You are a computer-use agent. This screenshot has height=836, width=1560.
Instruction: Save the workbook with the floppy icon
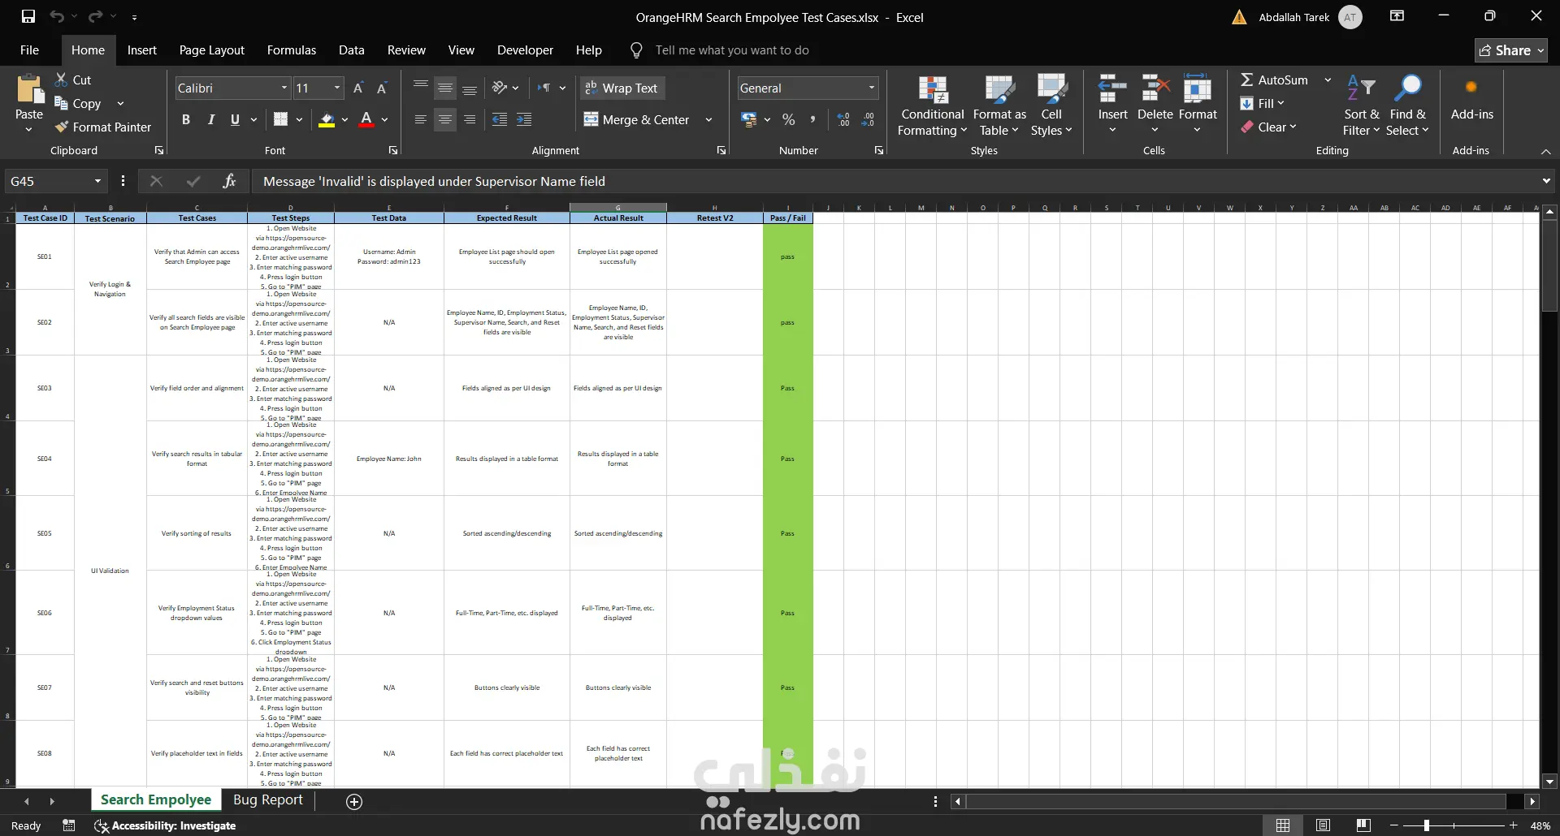point(28,16)
